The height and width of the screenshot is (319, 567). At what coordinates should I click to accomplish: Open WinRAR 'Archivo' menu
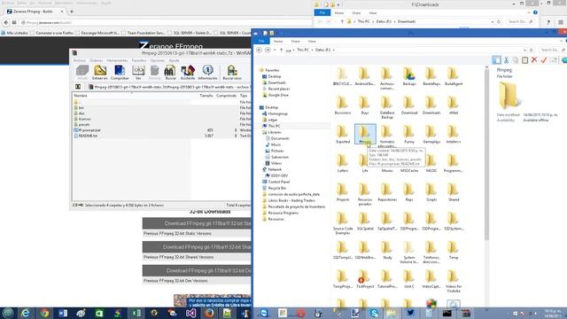click(x=80, y=60)
